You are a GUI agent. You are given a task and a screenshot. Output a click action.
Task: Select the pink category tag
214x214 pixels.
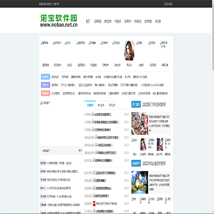pos(46,93)
